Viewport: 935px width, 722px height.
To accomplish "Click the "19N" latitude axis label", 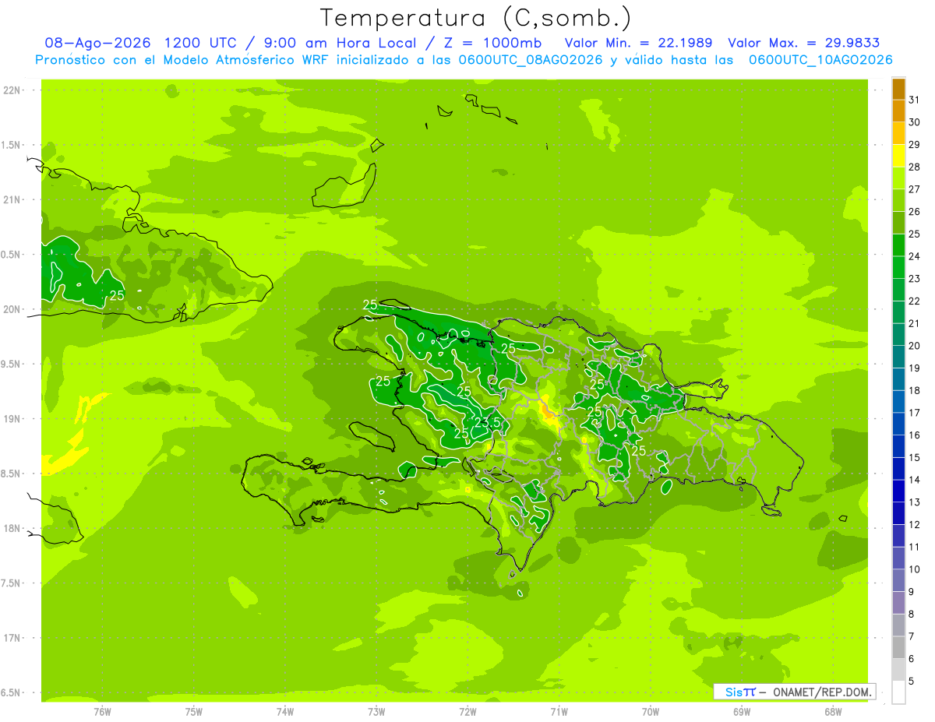I will [11, 419].
